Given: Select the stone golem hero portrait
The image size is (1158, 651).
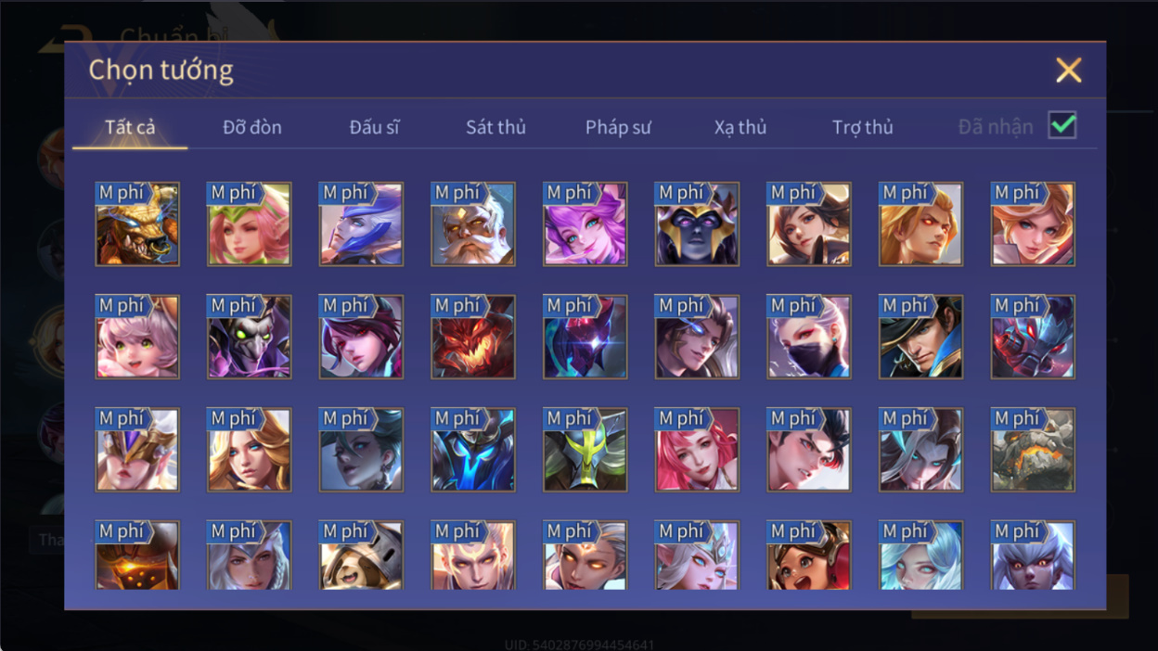Looking at the screenshot, I should pos(1033,451).
